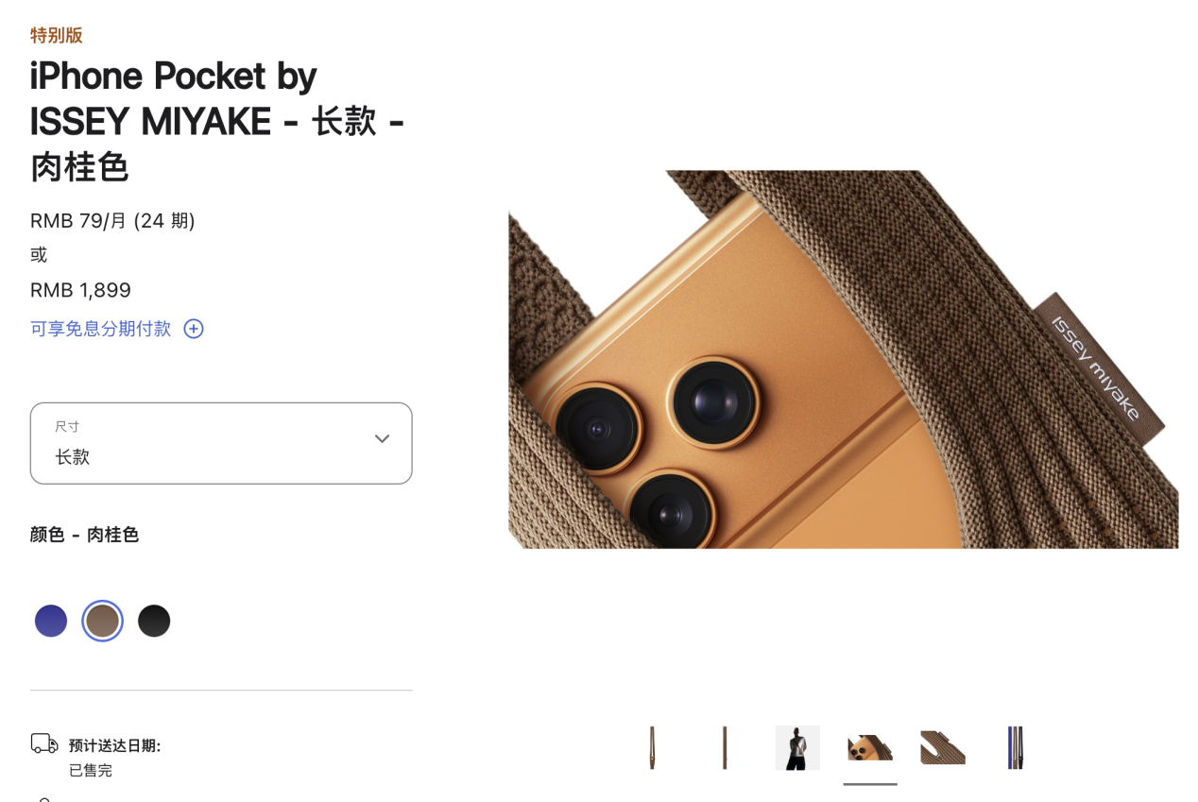
Task: Click the main product image
Action: click(843, 359)
